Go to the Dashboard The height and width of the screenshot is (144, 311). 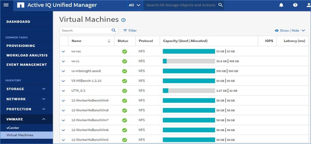click(x=18, y=22)
